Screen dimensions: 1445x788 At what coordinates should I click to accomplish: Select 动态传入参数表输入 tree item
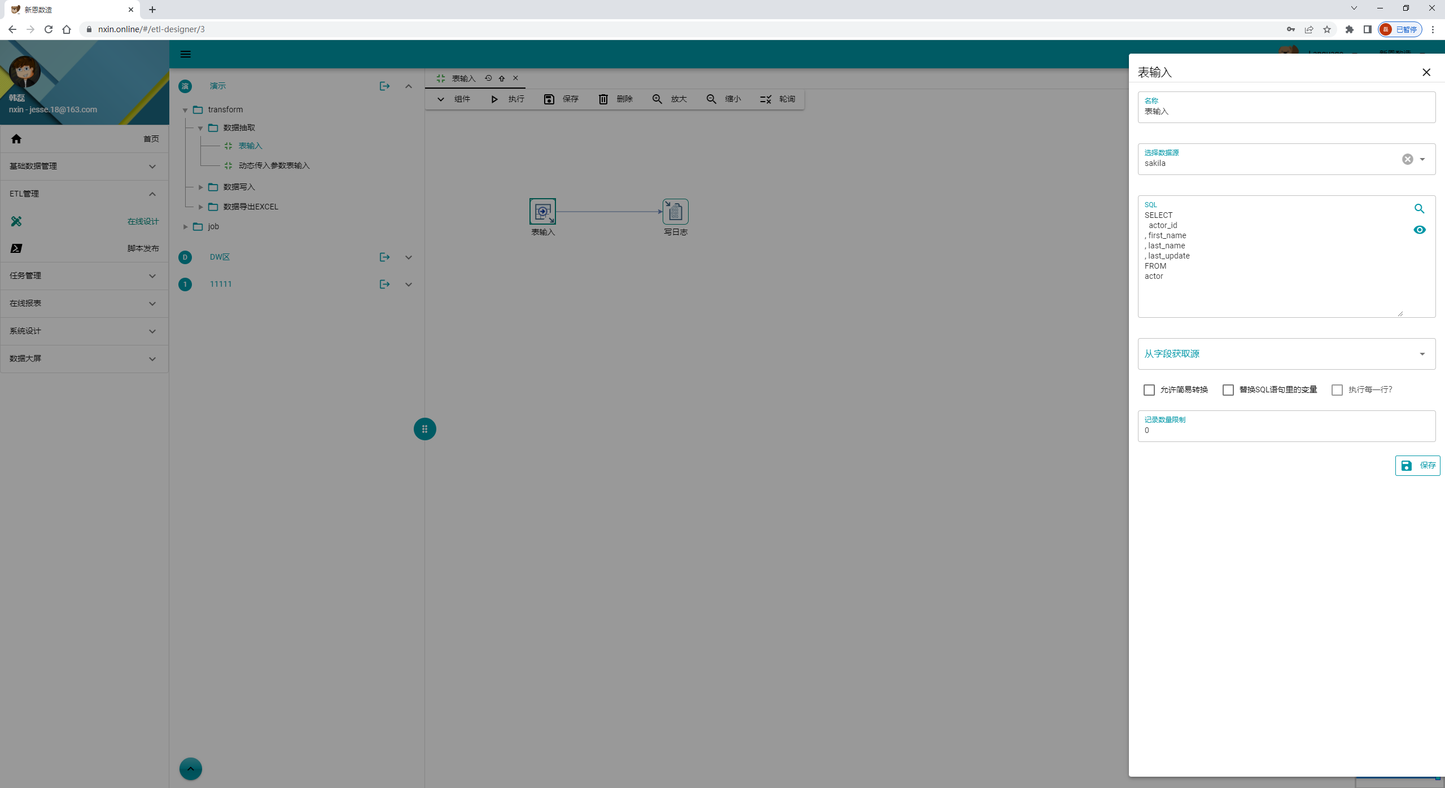tap(274, 165)
